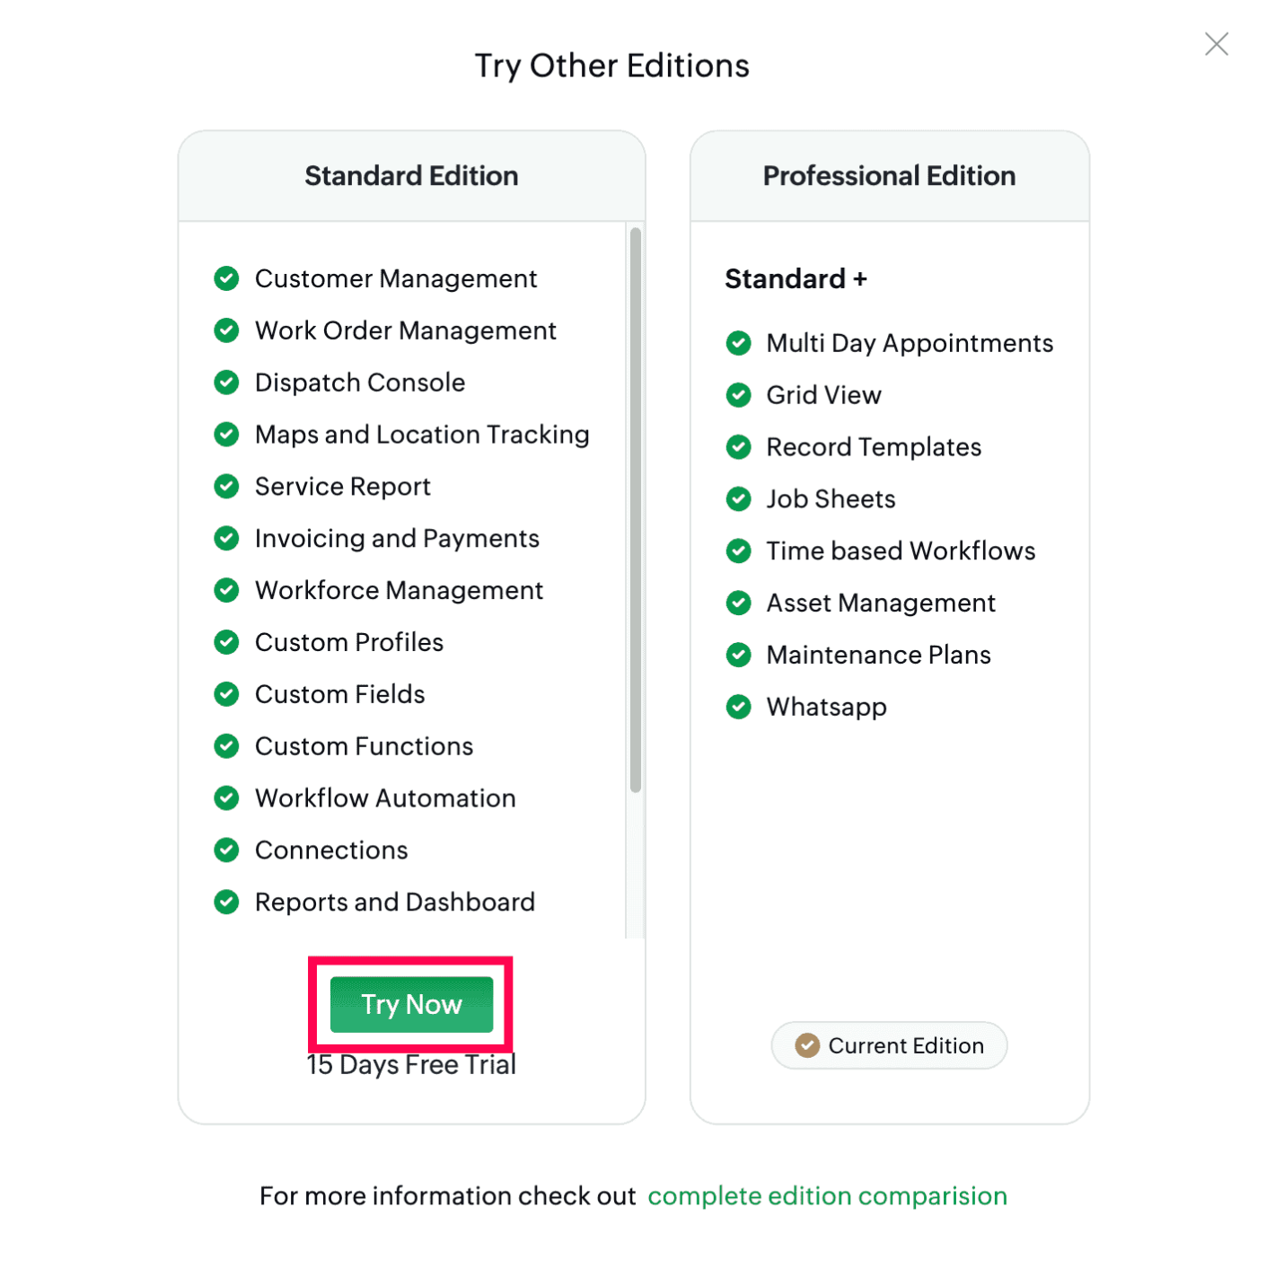Viewport: 1266px width, 1286px height.
Task: Click the checkmark beside Multi Day Appointments
Action: [x=738, y=343]
